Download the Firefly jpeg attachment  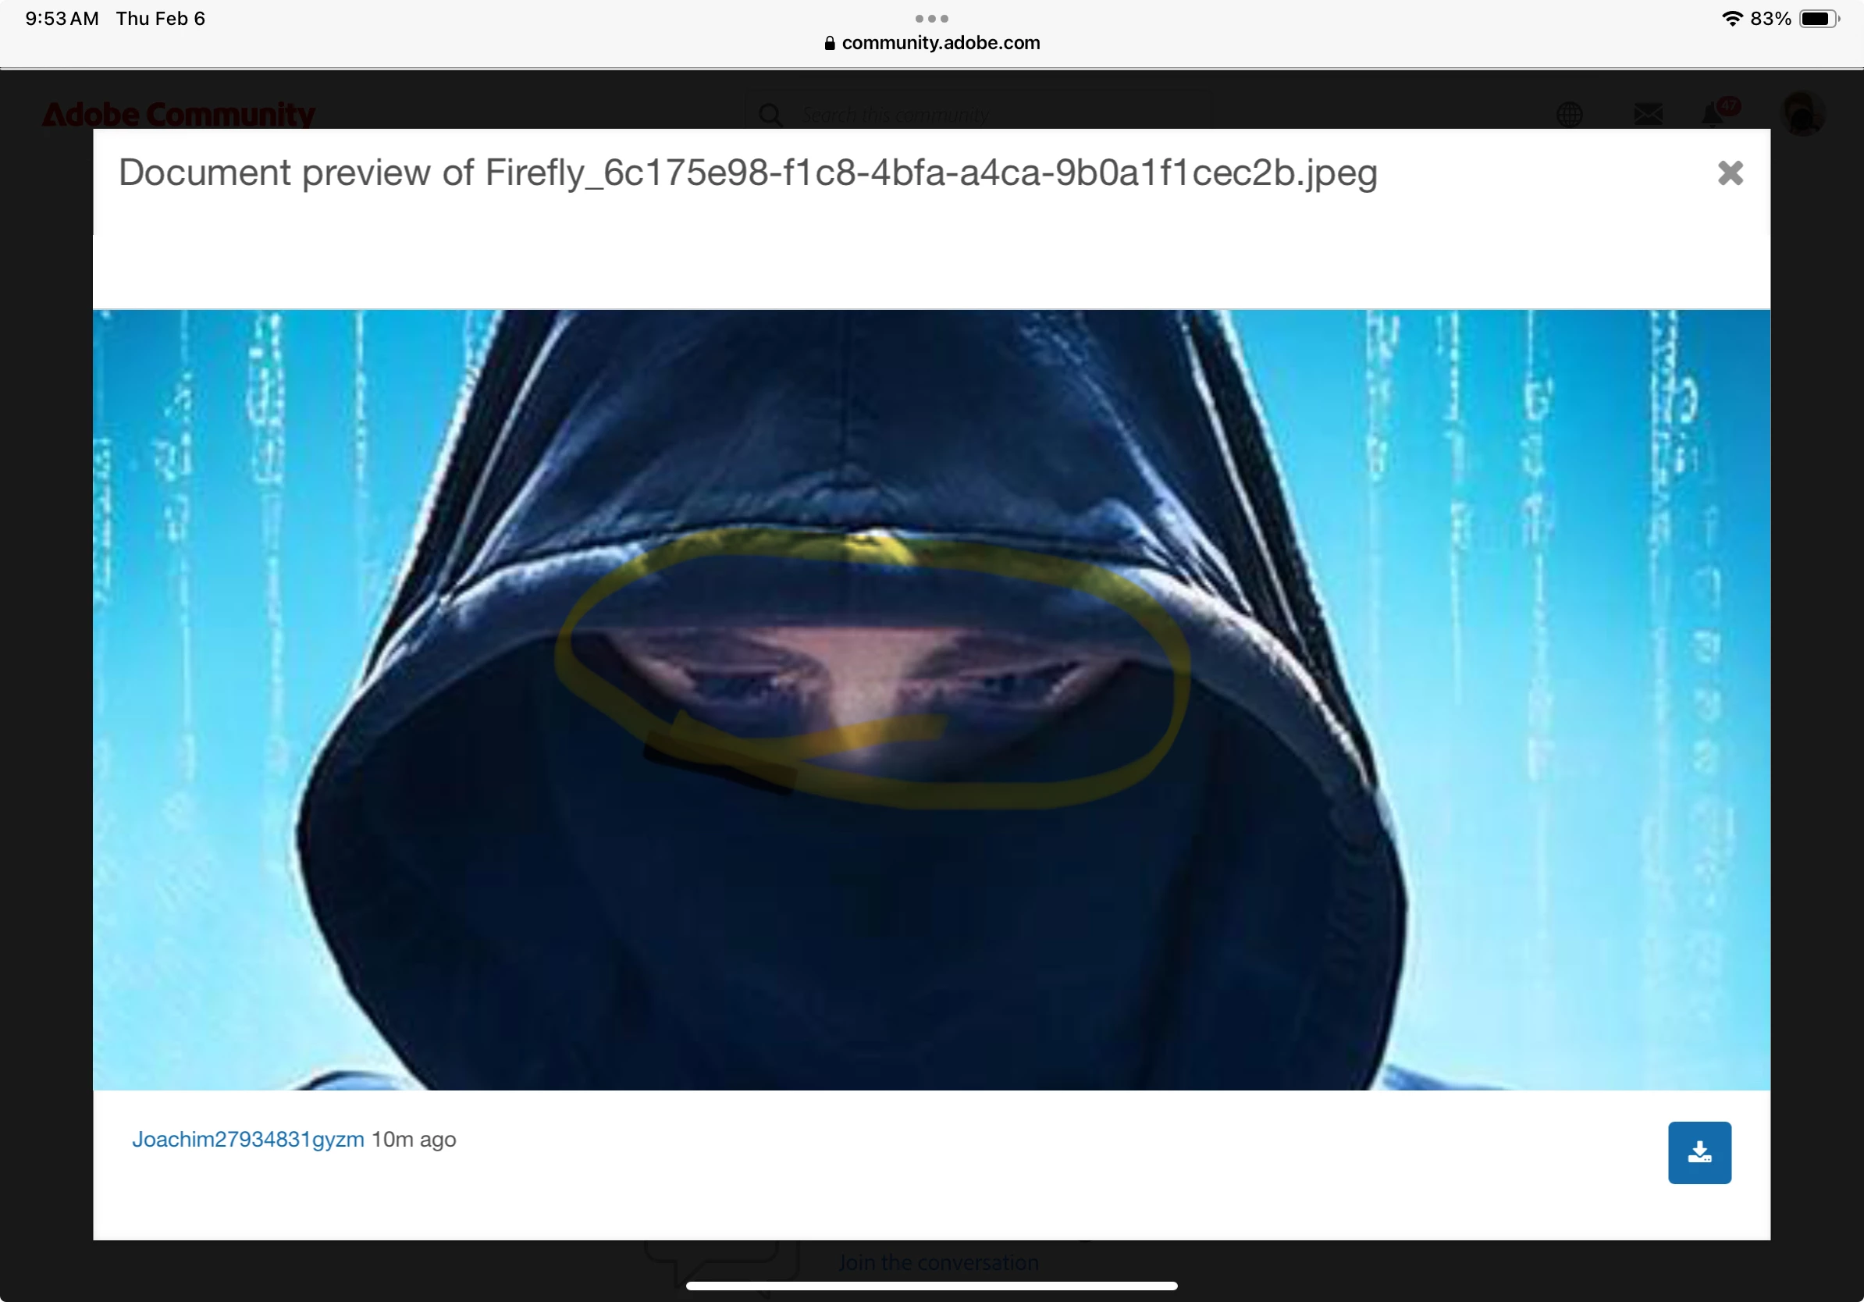1699,1153
